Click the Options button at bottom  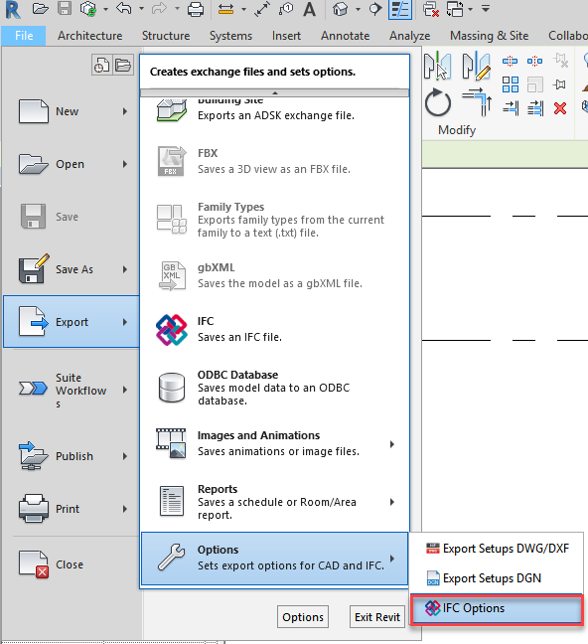point(303,617)
